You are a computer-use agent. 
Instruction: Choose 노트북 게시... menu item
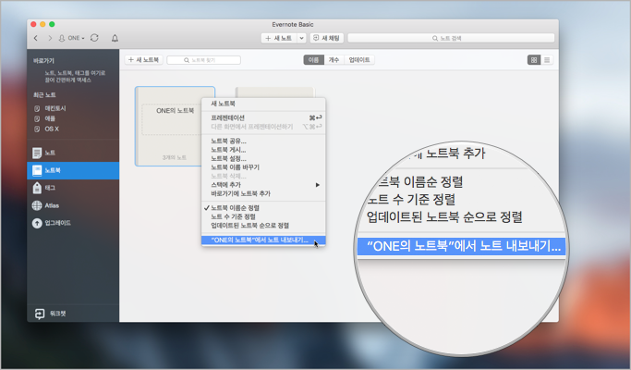pyautogui.click(x=263, y=150)
